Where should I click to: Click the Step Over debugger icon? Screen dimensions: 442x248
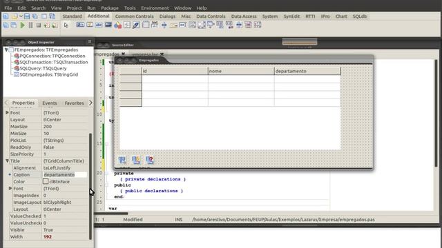(x=55, y=25)
